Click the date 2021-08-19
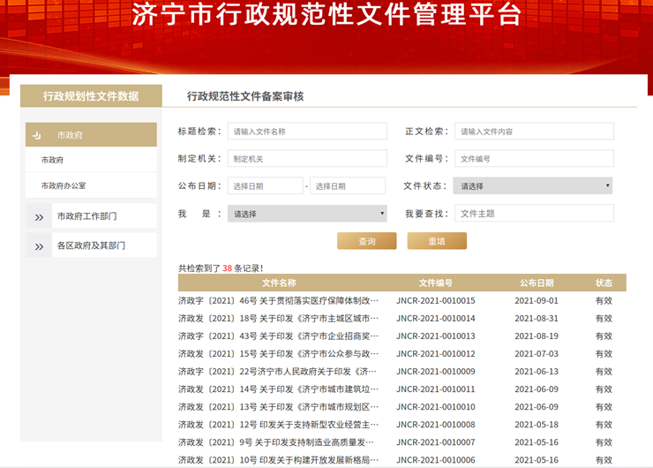 [537, 336]
